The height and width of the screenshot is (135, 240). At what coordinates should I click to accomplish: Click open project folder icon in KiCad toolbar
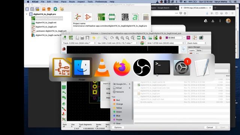tap(37, 9)
